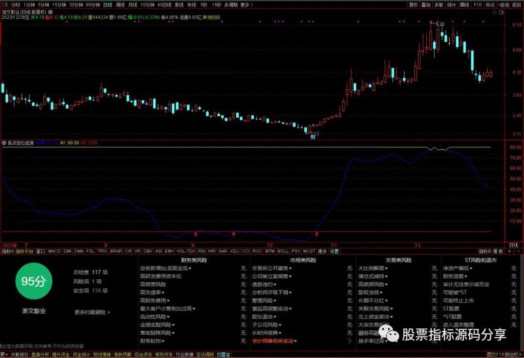Click the plus icon on the indicator bar
This screenshot has width=524, height=358.
click(509, 251)
